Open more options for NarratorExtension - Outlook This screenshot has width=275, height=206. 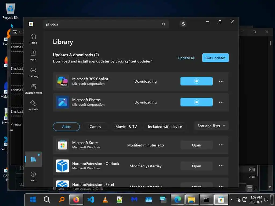(x=221, y=166)
